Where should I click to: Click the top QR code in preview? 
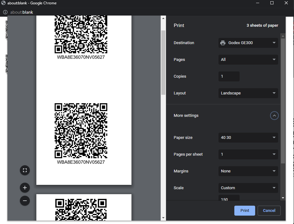(x=81, y=34)
